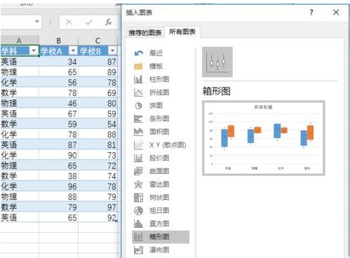This screenshot has width=350, height=258.
Task: Select the 饼图 label in chart list
Action: point(156,106)
